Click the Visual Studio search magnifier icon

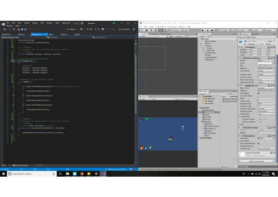tap(82, 23)
